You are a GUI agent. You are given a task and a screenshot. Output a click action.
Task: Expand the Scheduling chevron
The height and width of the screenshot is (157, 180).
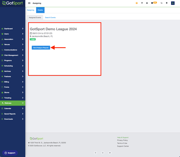[x=23, y=66]
